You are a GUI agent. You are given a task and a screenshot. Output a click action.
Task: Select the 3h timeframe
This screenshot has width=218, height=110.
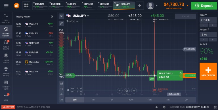tap(112, 100)
